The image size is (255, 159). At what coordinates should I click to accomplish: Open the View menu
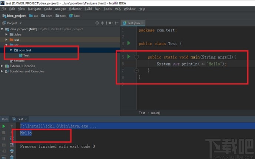tap(21, 9)
